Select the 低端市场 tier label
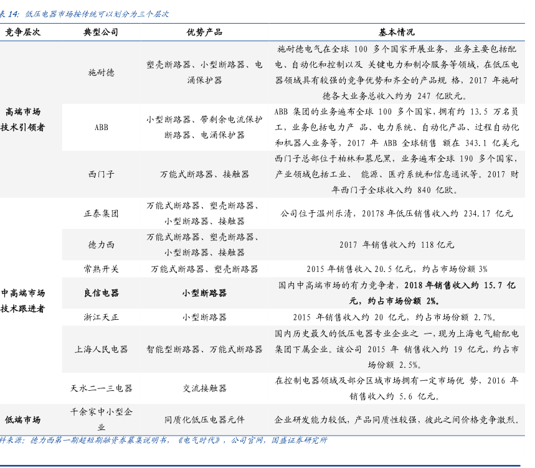Screen dimensions: 535x468 click(x=23, y=419)
